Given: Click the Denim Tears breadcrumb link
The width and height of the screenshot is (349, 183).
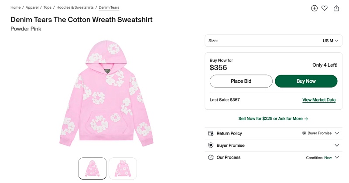Looking at the screenshot, I should [109, 7].
